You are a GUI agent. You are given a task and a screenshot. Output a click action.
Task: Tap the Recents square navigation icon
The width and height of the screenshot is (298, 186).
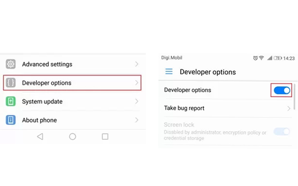click(x=105, y=137)
